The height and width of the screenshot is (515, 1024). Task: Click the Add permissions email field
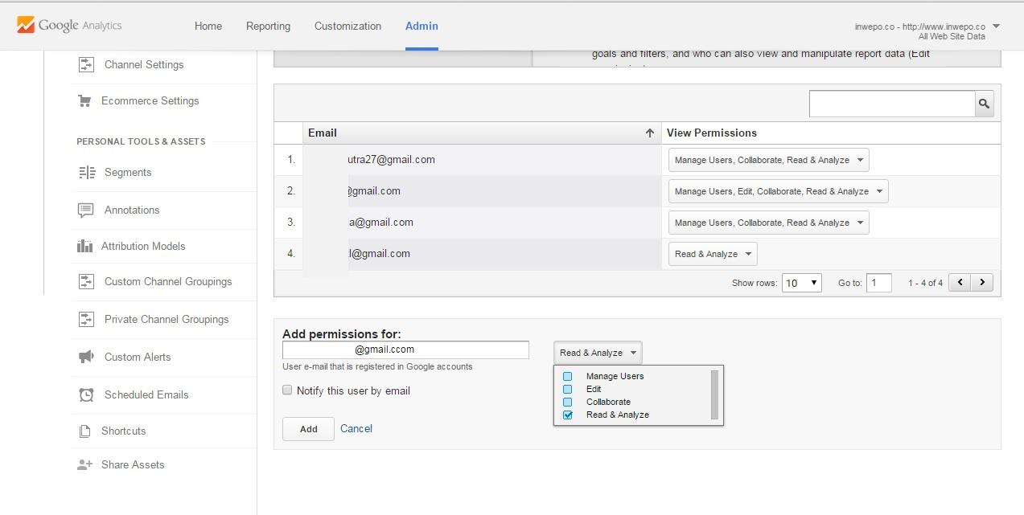click(405, 349)
